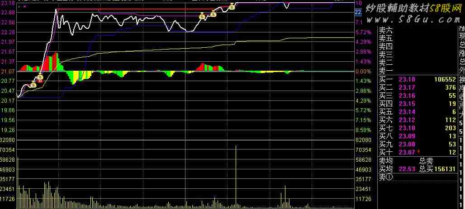Click the volume 376 in the order book
This screenshot has width=465, height=209.
(x=450, y=87)
